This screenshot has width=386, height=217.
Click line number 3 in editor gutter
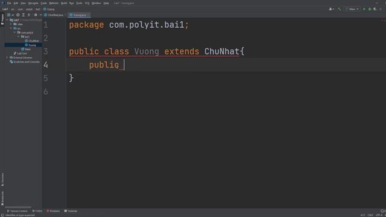click(46, 51)
